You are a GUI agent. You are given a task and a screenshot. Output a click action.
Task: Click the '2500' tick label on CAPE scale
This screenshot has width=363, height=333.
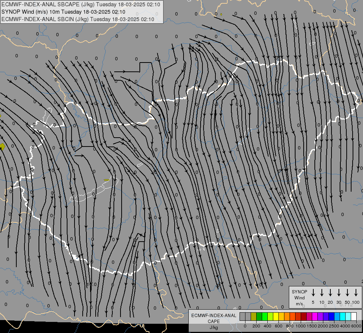coord(334,326)
